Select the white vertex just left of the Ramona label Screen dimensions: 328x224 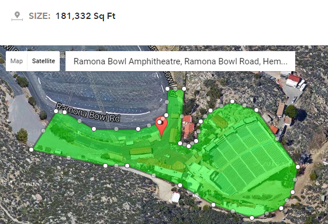56,111
